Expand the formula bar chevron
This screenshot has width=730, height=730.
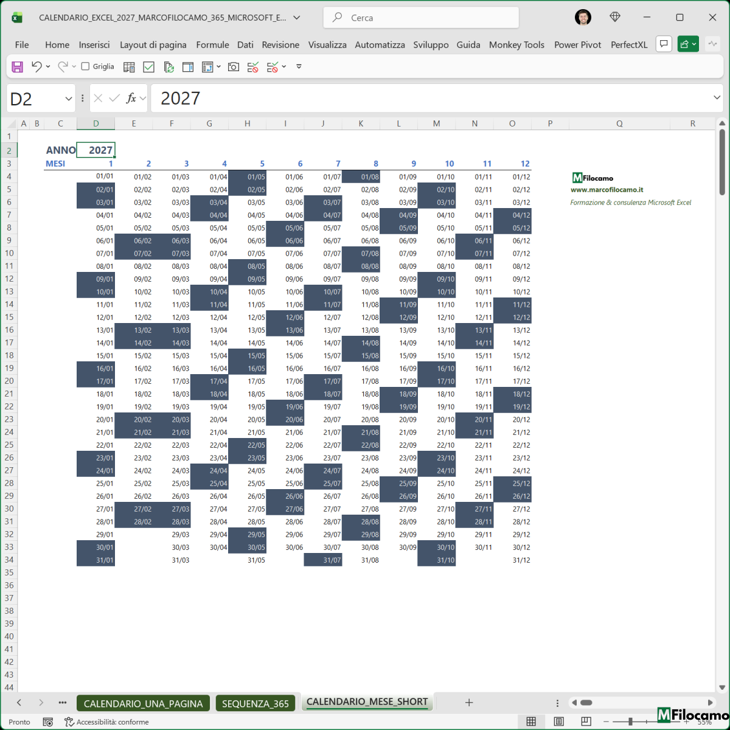(x=717, y=98)
